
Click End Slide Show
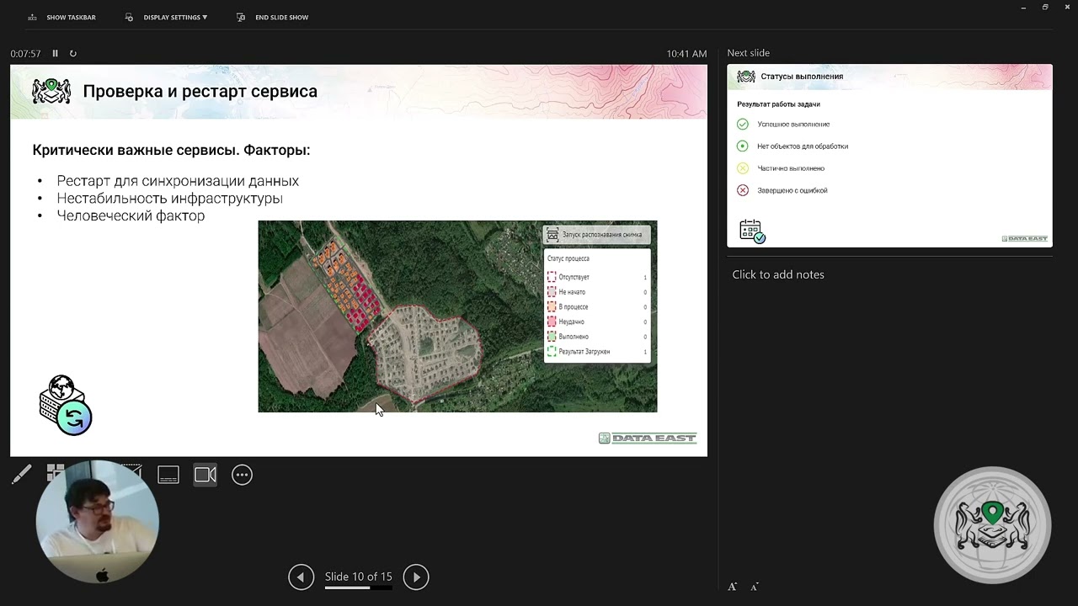click(273, 17)
